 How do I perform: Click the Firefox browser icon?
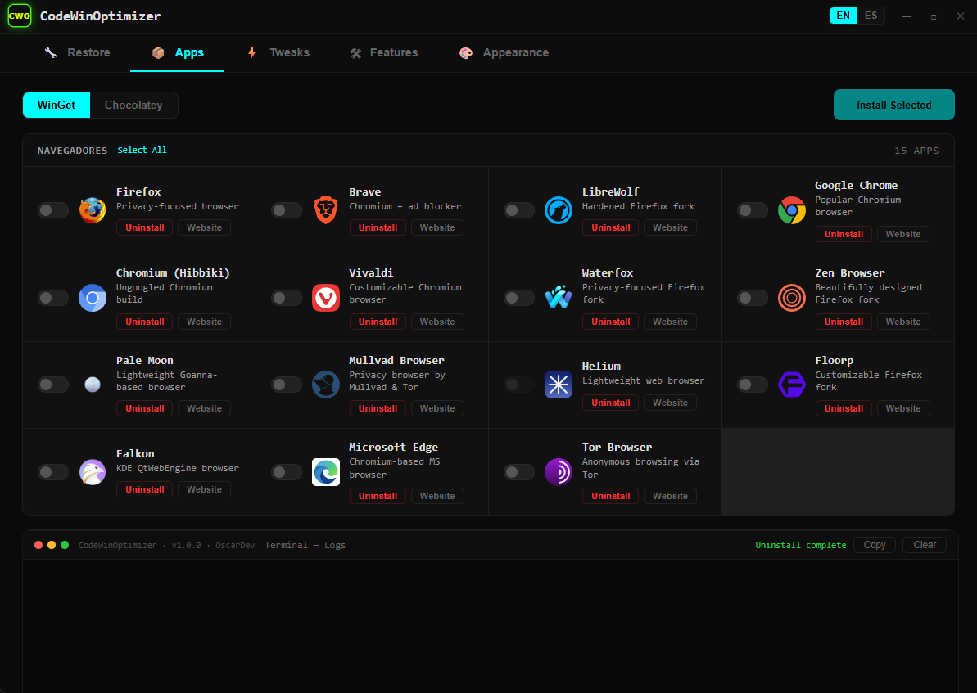tap(93, 209)
